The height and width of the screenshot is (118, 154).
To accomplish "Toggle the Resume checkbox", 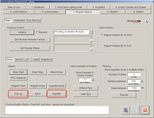I will [x=37, y=32].
